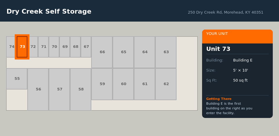Image resolution: width=279 pixels, height=136 pixels.
Task: Click the Dry Creek Self Storage title
Action: pyautogui.click(x=49, y=12)
